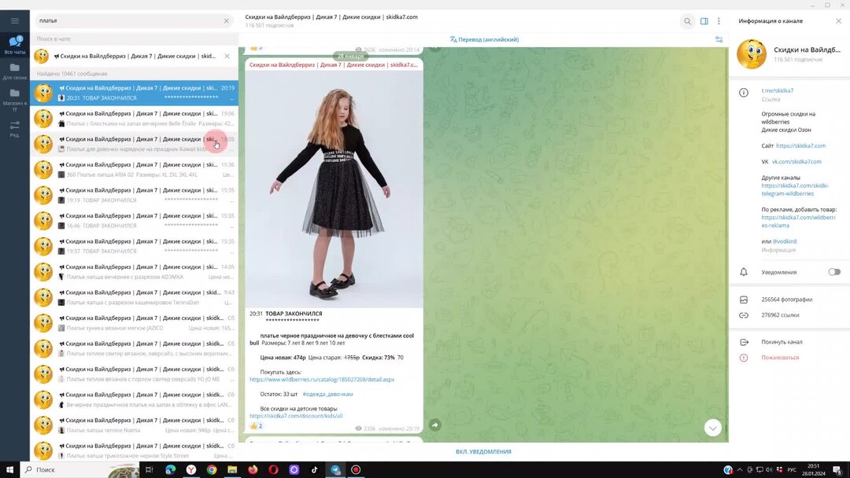Viewport: 850px width, 478px height.
Task: Clear the платья search query with the X
Action: pyautogui.click(x=226, y=20)
